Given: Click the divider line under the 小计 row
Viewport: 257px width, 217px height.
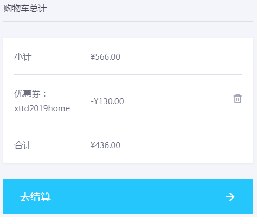Looking at the screenshot, I should tap(128, 74).
